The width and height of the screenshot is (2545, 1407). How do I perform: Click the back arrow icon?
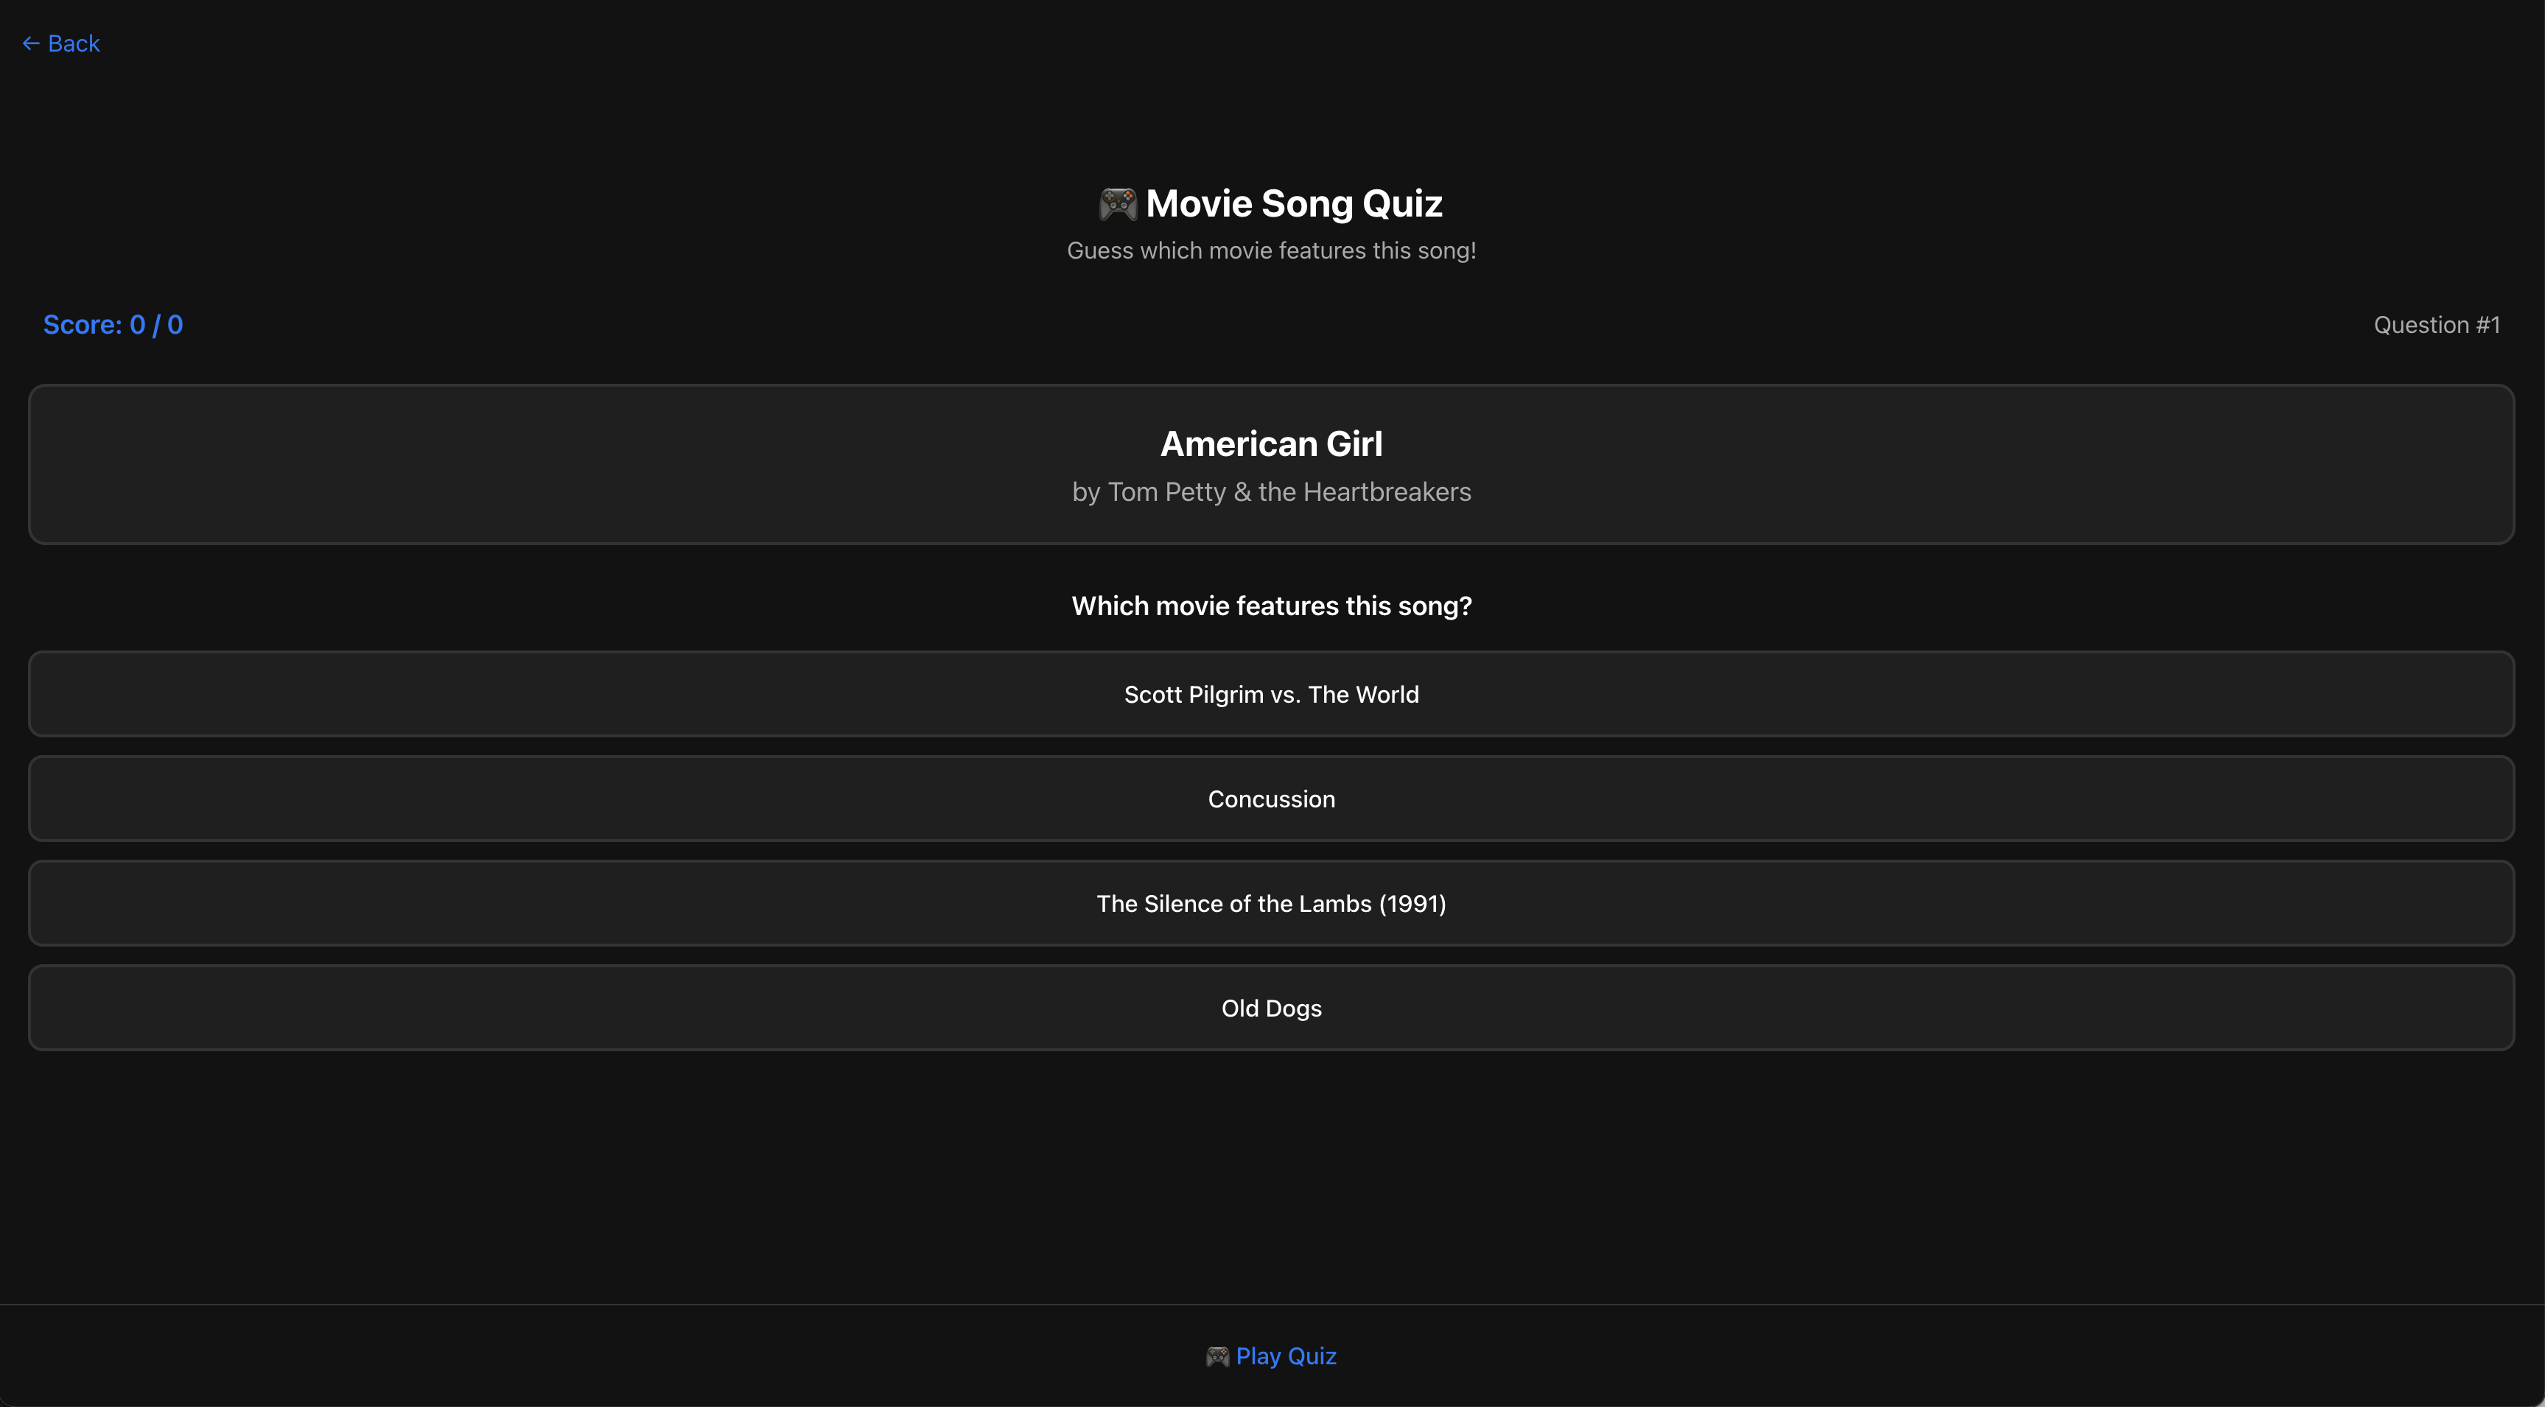click(x=31, y=43)
